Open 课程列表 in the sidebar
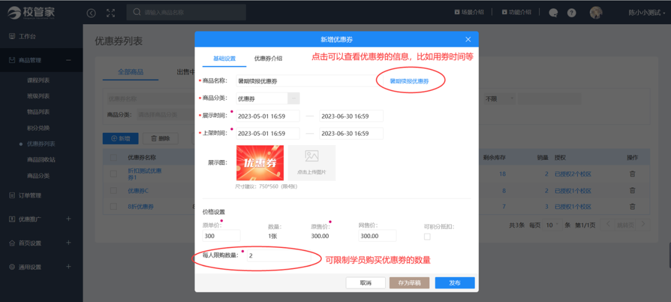The width and height of the screenshot is (671, 302). (x=39, y=80)
